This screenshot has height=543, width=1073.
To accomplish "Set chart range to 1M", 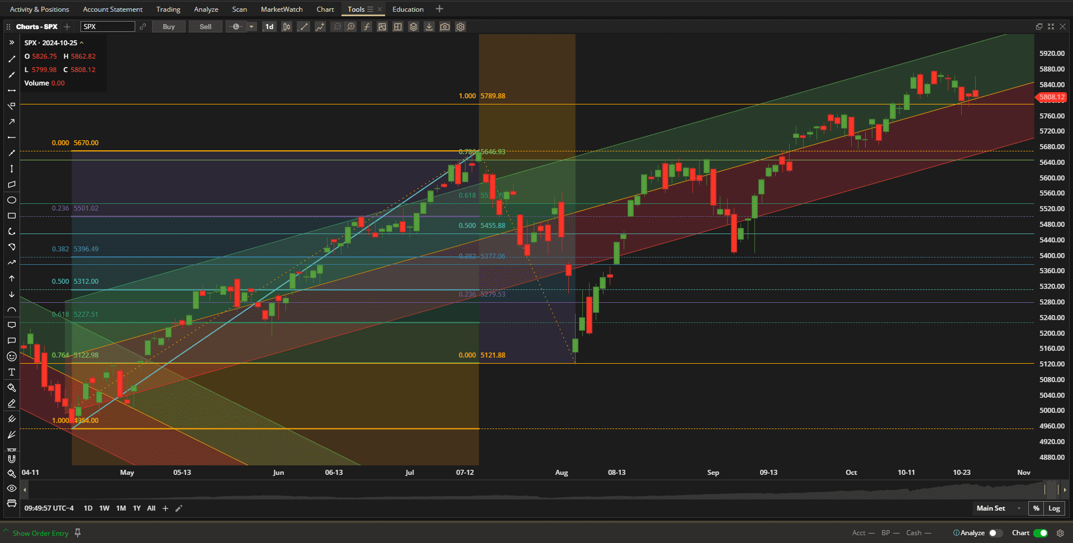I will point(121,508).
